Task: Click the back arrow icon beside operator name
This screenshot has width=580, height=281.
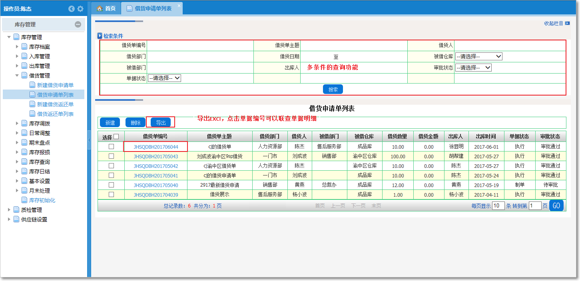Action: tap(72, 8)
